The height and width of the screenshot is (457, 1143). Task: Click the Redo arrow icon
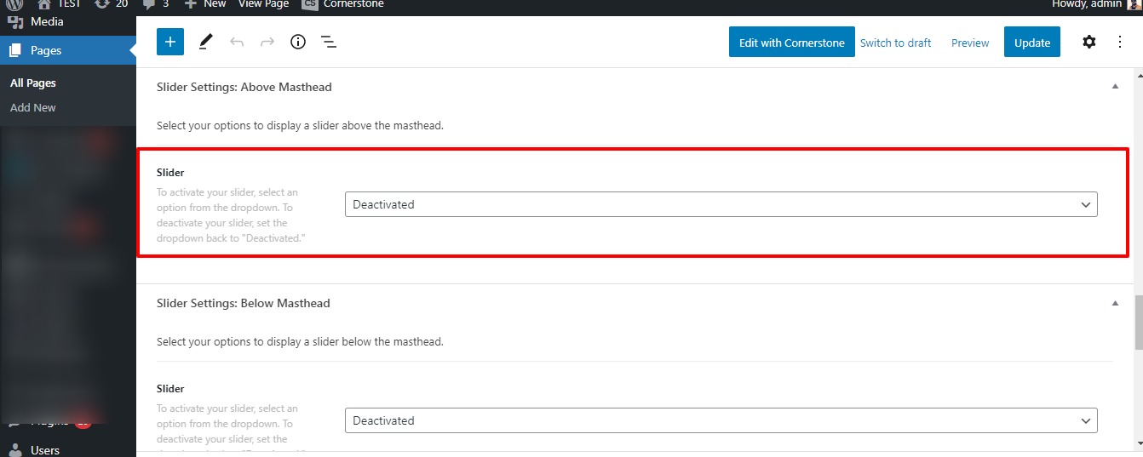[267, 42]
